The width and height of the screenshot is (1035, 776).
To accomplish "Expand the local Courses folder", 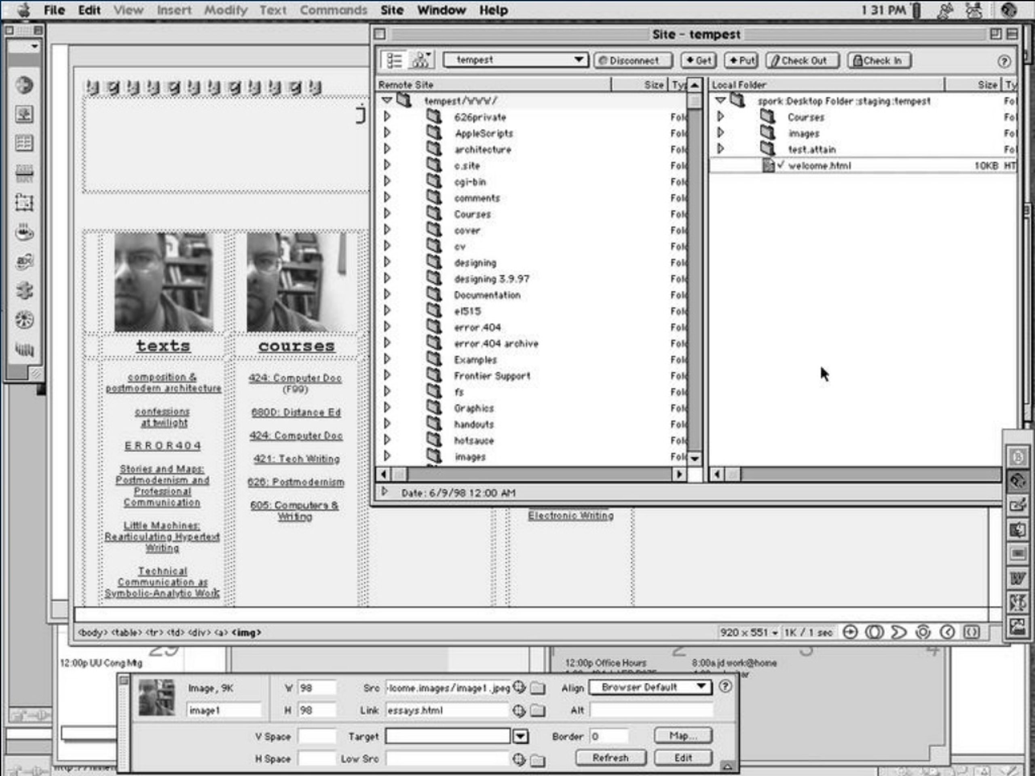I will (x=720, y=116).
